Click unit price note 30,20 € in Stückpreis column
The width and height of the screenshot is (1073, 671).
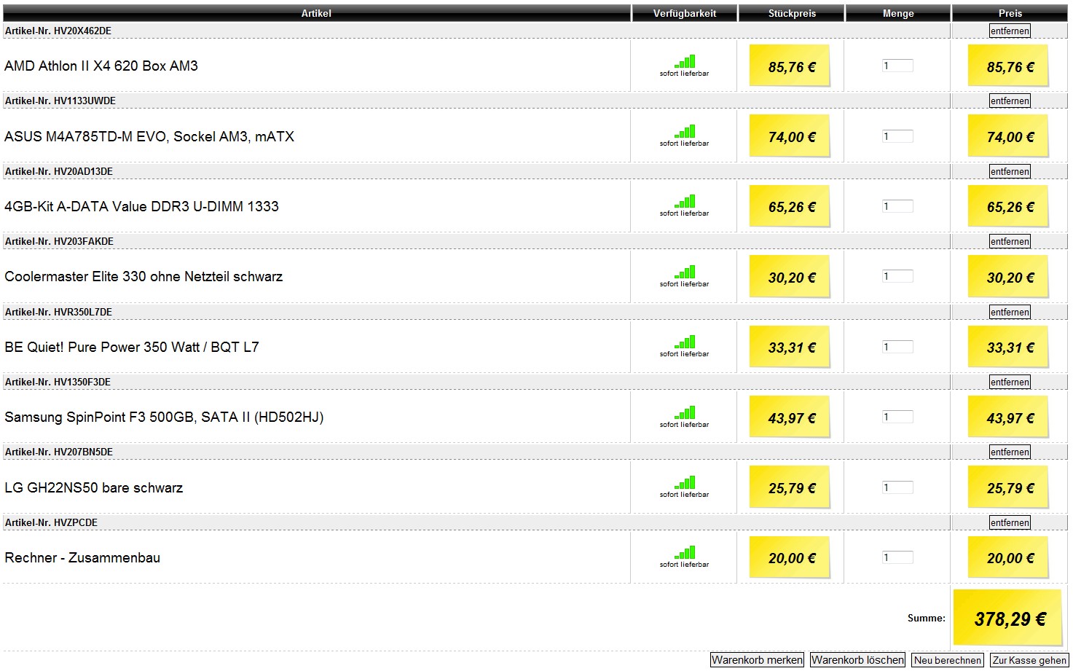[790, 276]
